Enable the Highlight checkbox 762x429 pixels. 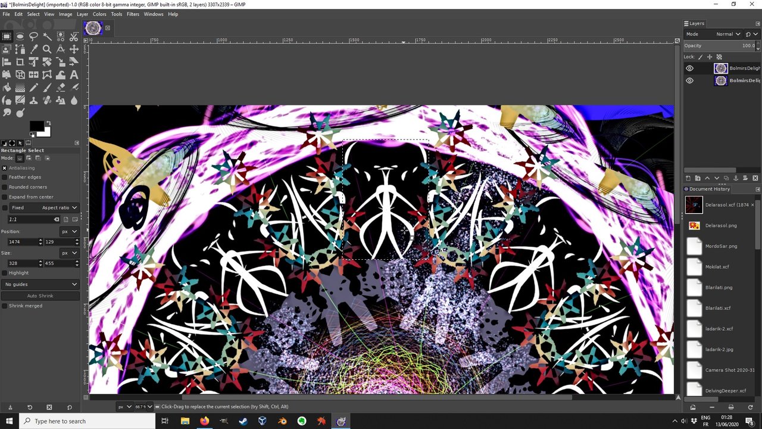(x=5, y=273)
